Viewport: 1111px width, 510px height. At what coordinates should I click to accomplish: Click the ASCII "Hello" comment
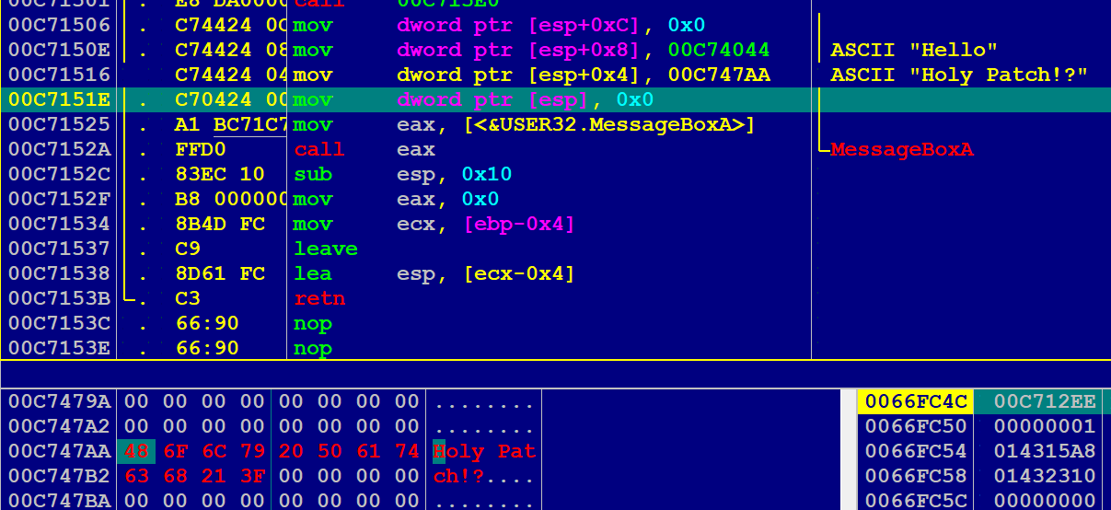(913, 50)
